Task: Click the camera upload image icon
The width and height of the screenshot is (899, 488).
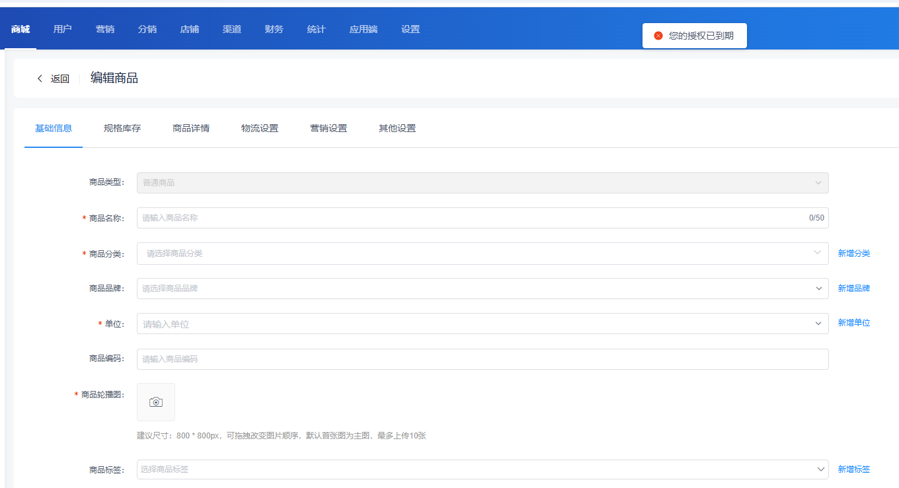Action: point(156,402)
